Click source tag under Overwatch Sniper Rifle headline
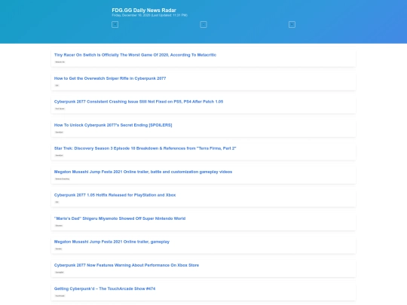The height and width of the screenshot is (305, 407). 57,85
